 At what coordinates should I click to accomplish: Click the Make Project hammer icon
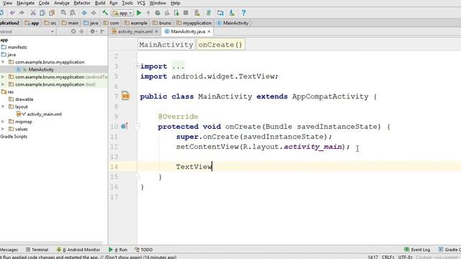click(105, 13)
